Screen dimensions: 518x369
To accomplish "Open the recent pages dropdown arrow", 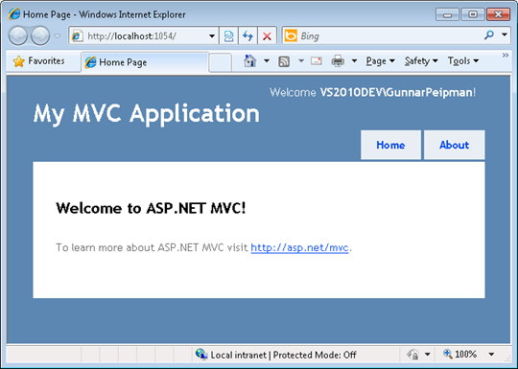I will point(58,35).
